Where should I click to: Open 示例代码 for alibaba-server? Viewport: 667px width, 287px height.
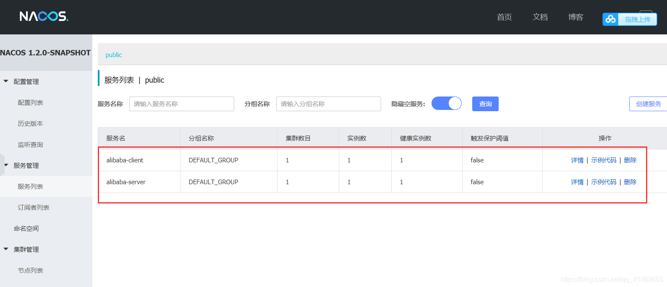[x=604, y=182]
